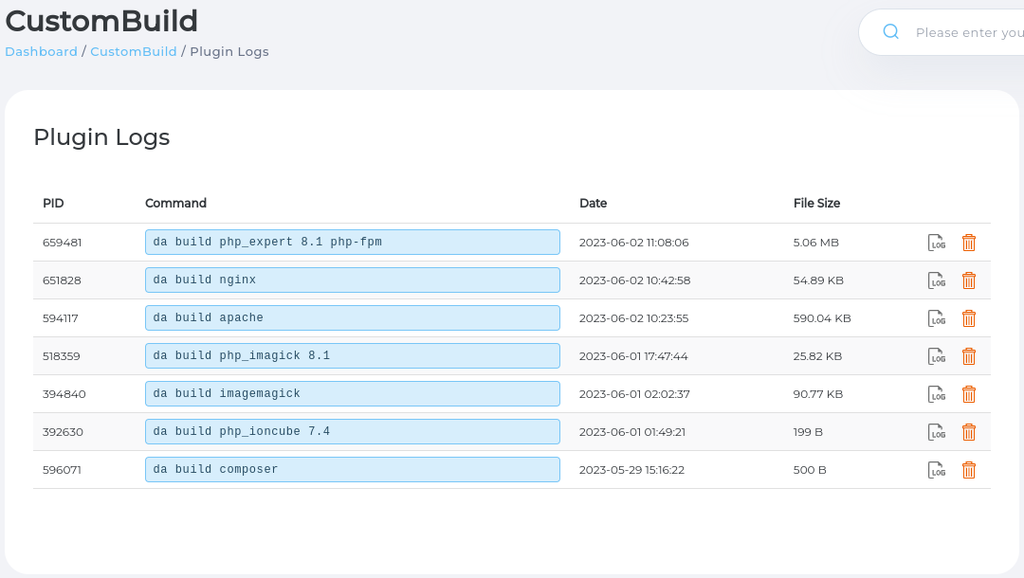Navigate to the Dashboard breadcrumb link
1024x578 pixels.
[x=41, y=51]
